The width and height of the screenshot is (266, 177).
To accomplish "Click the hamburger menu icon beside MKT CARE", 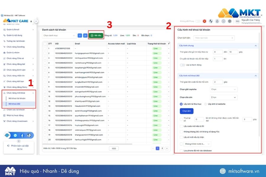I will (31, 21).
